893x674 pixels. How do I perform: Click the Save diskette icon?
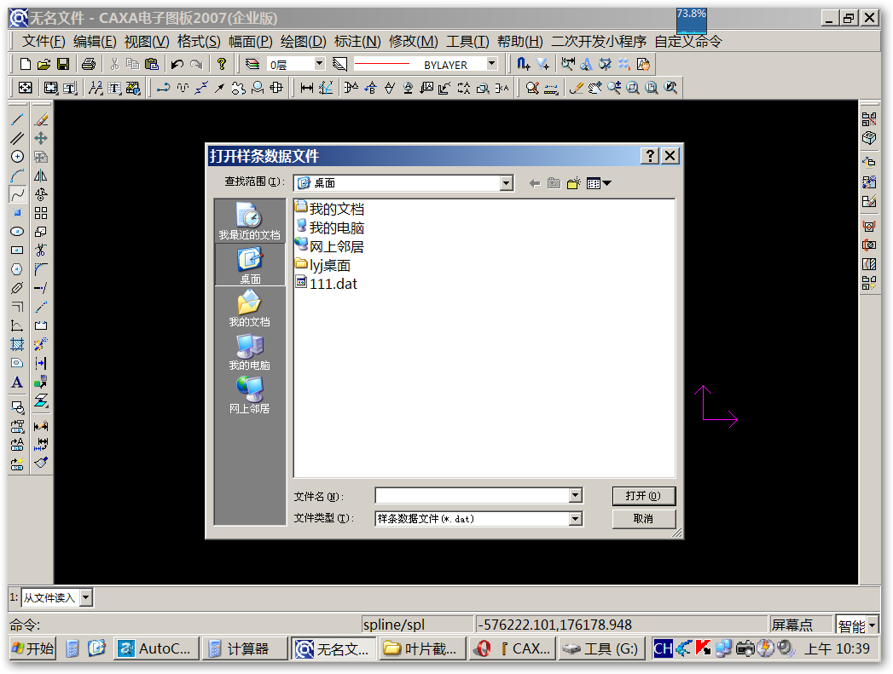tap(62, 64)
